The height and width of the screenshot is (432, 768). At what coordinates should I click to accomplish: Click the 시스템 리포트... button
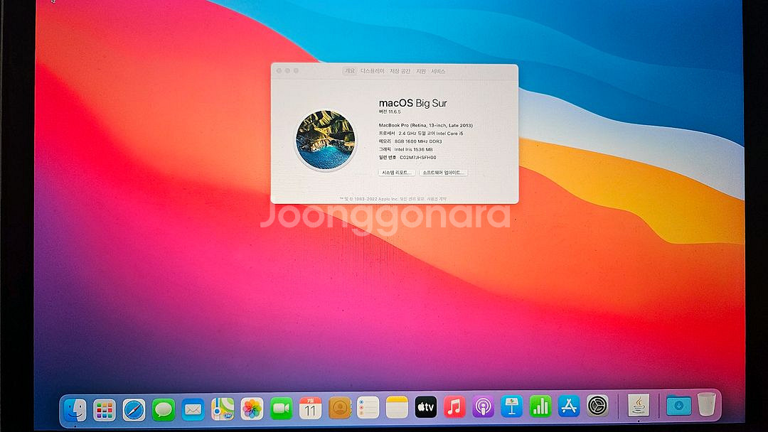(397, 173)
